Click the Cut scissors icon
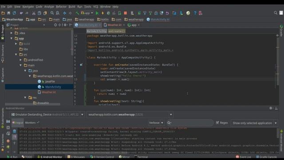 [34, 13]
